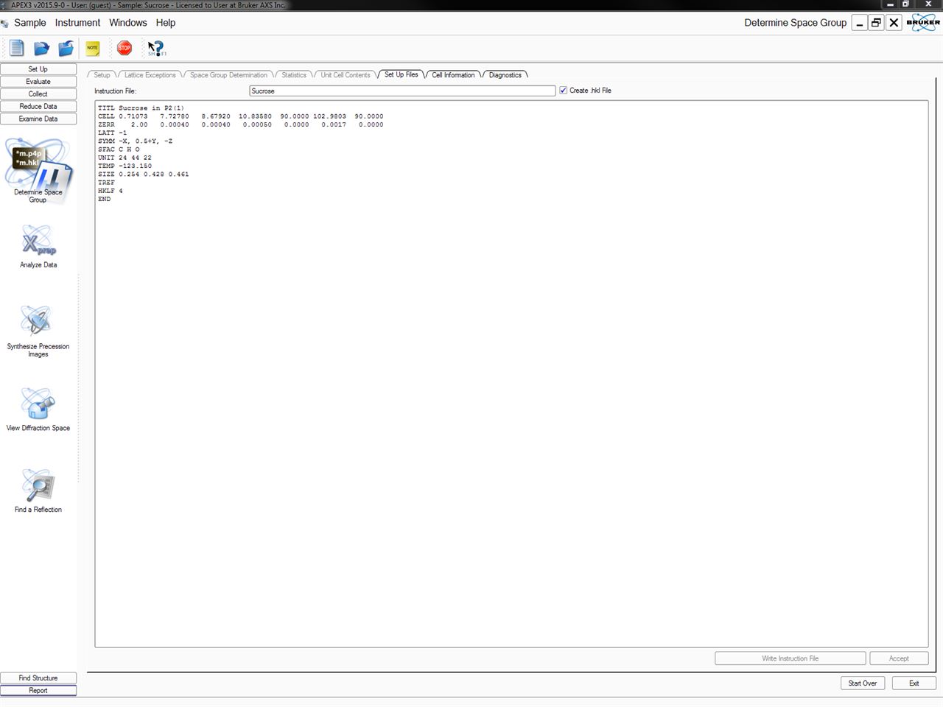
Task: Open the Instrument menu
Action: click(x=77, y=23)
